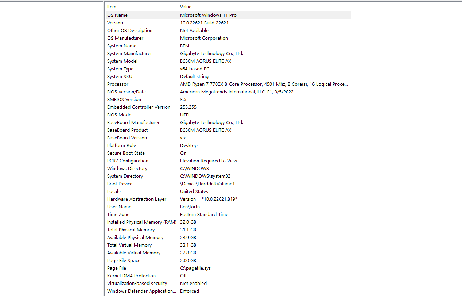Click the Desktop platform role value
The image size is (462, 296).
coord(189,145)
